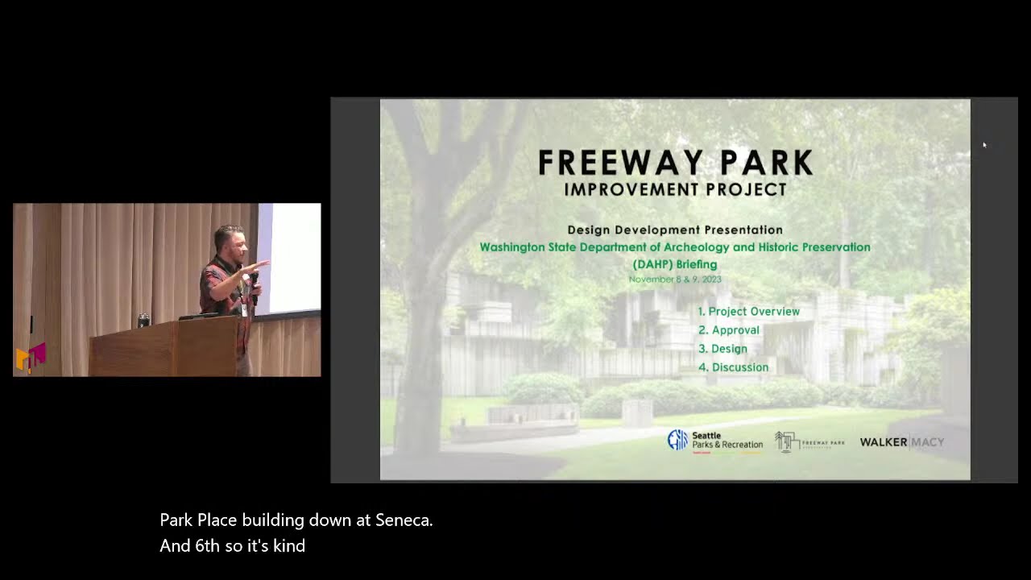
Task: Click the Seattle Parks & Recreation logo
Action: 714,441
